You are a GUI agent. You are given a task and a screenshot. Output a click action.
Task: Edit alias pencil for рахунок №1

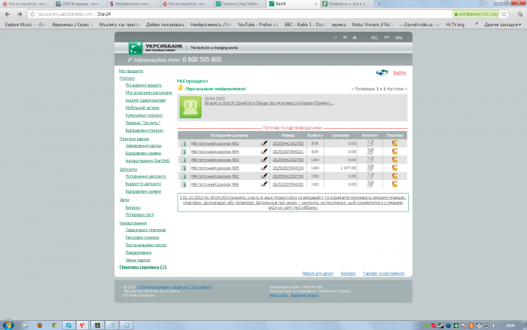pos(263,144)
